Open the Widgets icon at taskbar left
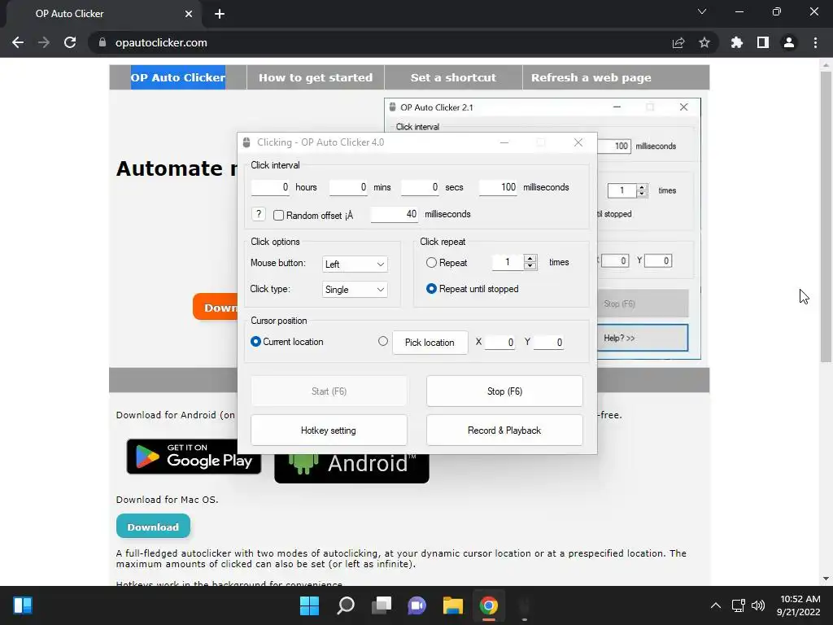833x625 pixels. (23, 605)
